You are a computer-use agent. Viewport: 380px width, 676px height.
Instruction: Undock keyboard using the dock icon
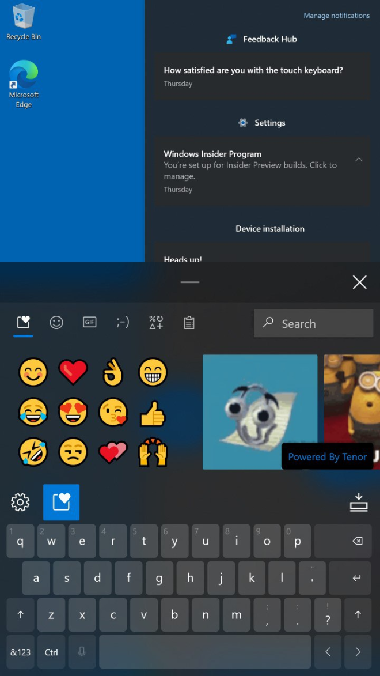click(x=358, y=503)
